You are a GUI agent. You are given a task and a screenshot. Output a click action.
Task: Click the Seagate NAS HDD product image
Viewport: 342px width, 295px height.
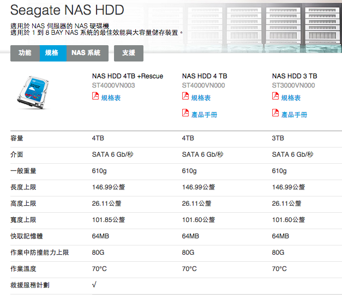coord(33,93)
